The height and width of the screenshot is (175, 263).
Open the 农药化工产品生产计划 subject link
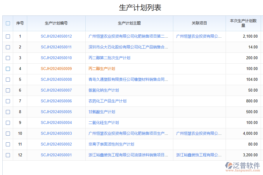coord(107,101)
